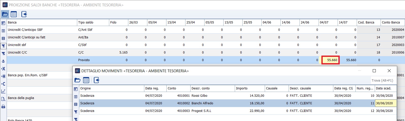
Task: Select the Unicredit C/C bank row
Action: [206, 53]
